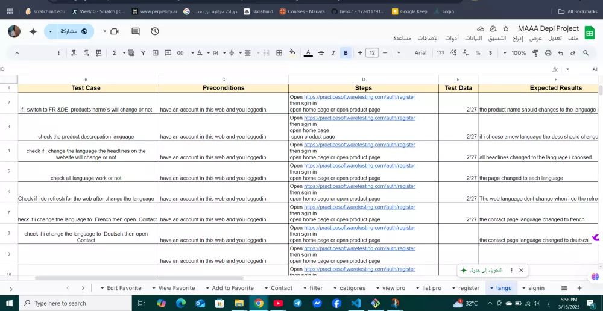Screen dimensions: 603x311
Task: Open version history clock icon
Action: coord(155,31)
